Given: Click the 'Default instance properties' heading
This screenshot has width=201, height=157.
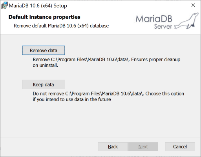Looking at the screenshot, I should pyautogui.click(x=44, y=17).
